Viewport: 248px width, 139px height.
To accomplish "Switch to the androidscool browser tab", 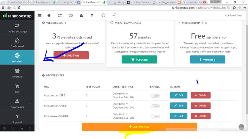I will 19,2.
